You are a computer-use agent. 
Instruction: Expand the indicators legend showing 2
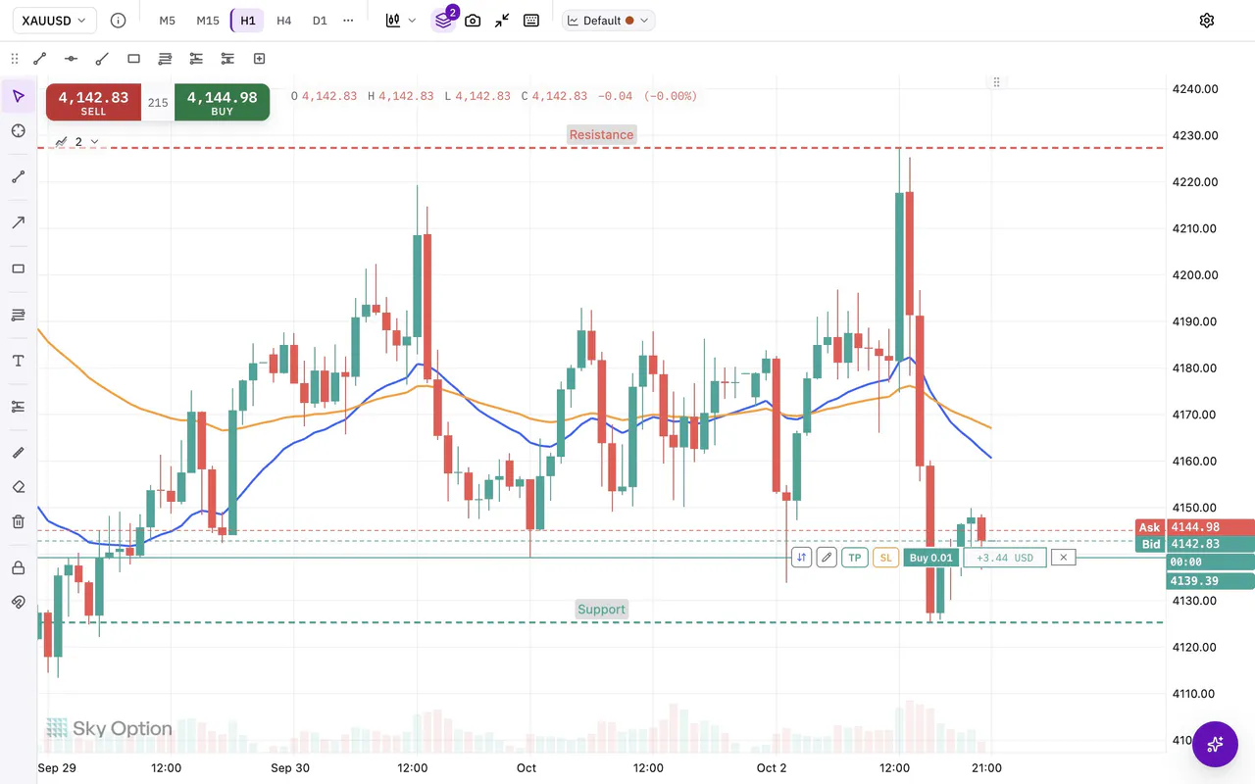coord(77,142)
